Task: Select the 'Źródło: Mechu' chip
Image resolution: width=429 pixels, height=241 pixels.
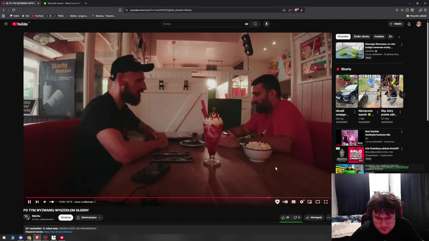Action: tap(361, 36)
